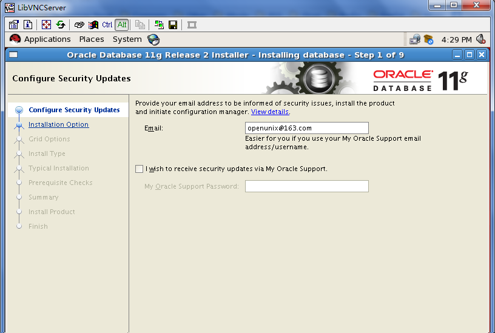Open the Oracle installer window menu icon
Image resolution: width=495 pixels, height=333 pixels.
tap(13, 55)
